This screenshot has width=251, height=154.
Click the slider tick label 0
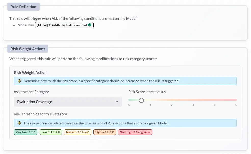129,105
